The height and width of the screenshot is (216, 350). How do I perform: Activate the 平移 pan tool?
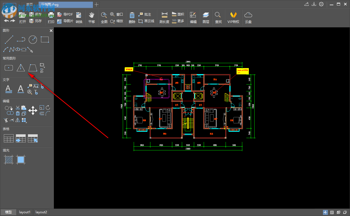tap(92, 17)
